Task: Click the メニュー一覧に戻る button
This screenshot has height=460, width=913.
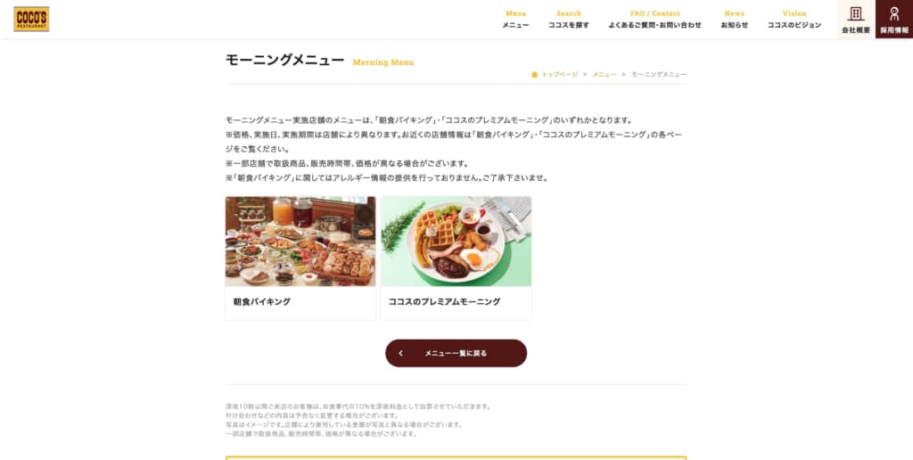Action: coord(456,353)
